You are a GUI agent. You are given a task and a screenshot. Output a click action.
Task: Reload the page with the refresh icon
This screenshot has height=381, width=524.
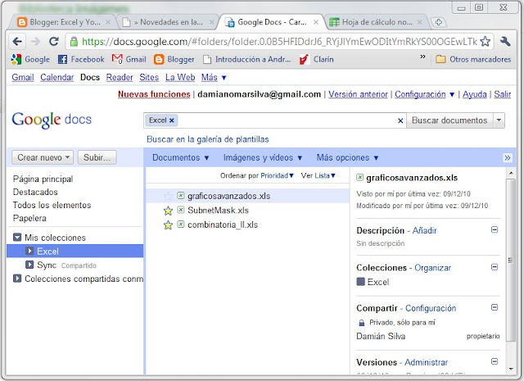pos(53,42)
